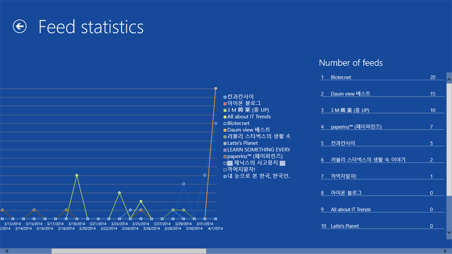The width and height of the screenshot is (452, 254).
Task: Open row 5 칸과칸사이 in feed list
Action: coord(383,143)
